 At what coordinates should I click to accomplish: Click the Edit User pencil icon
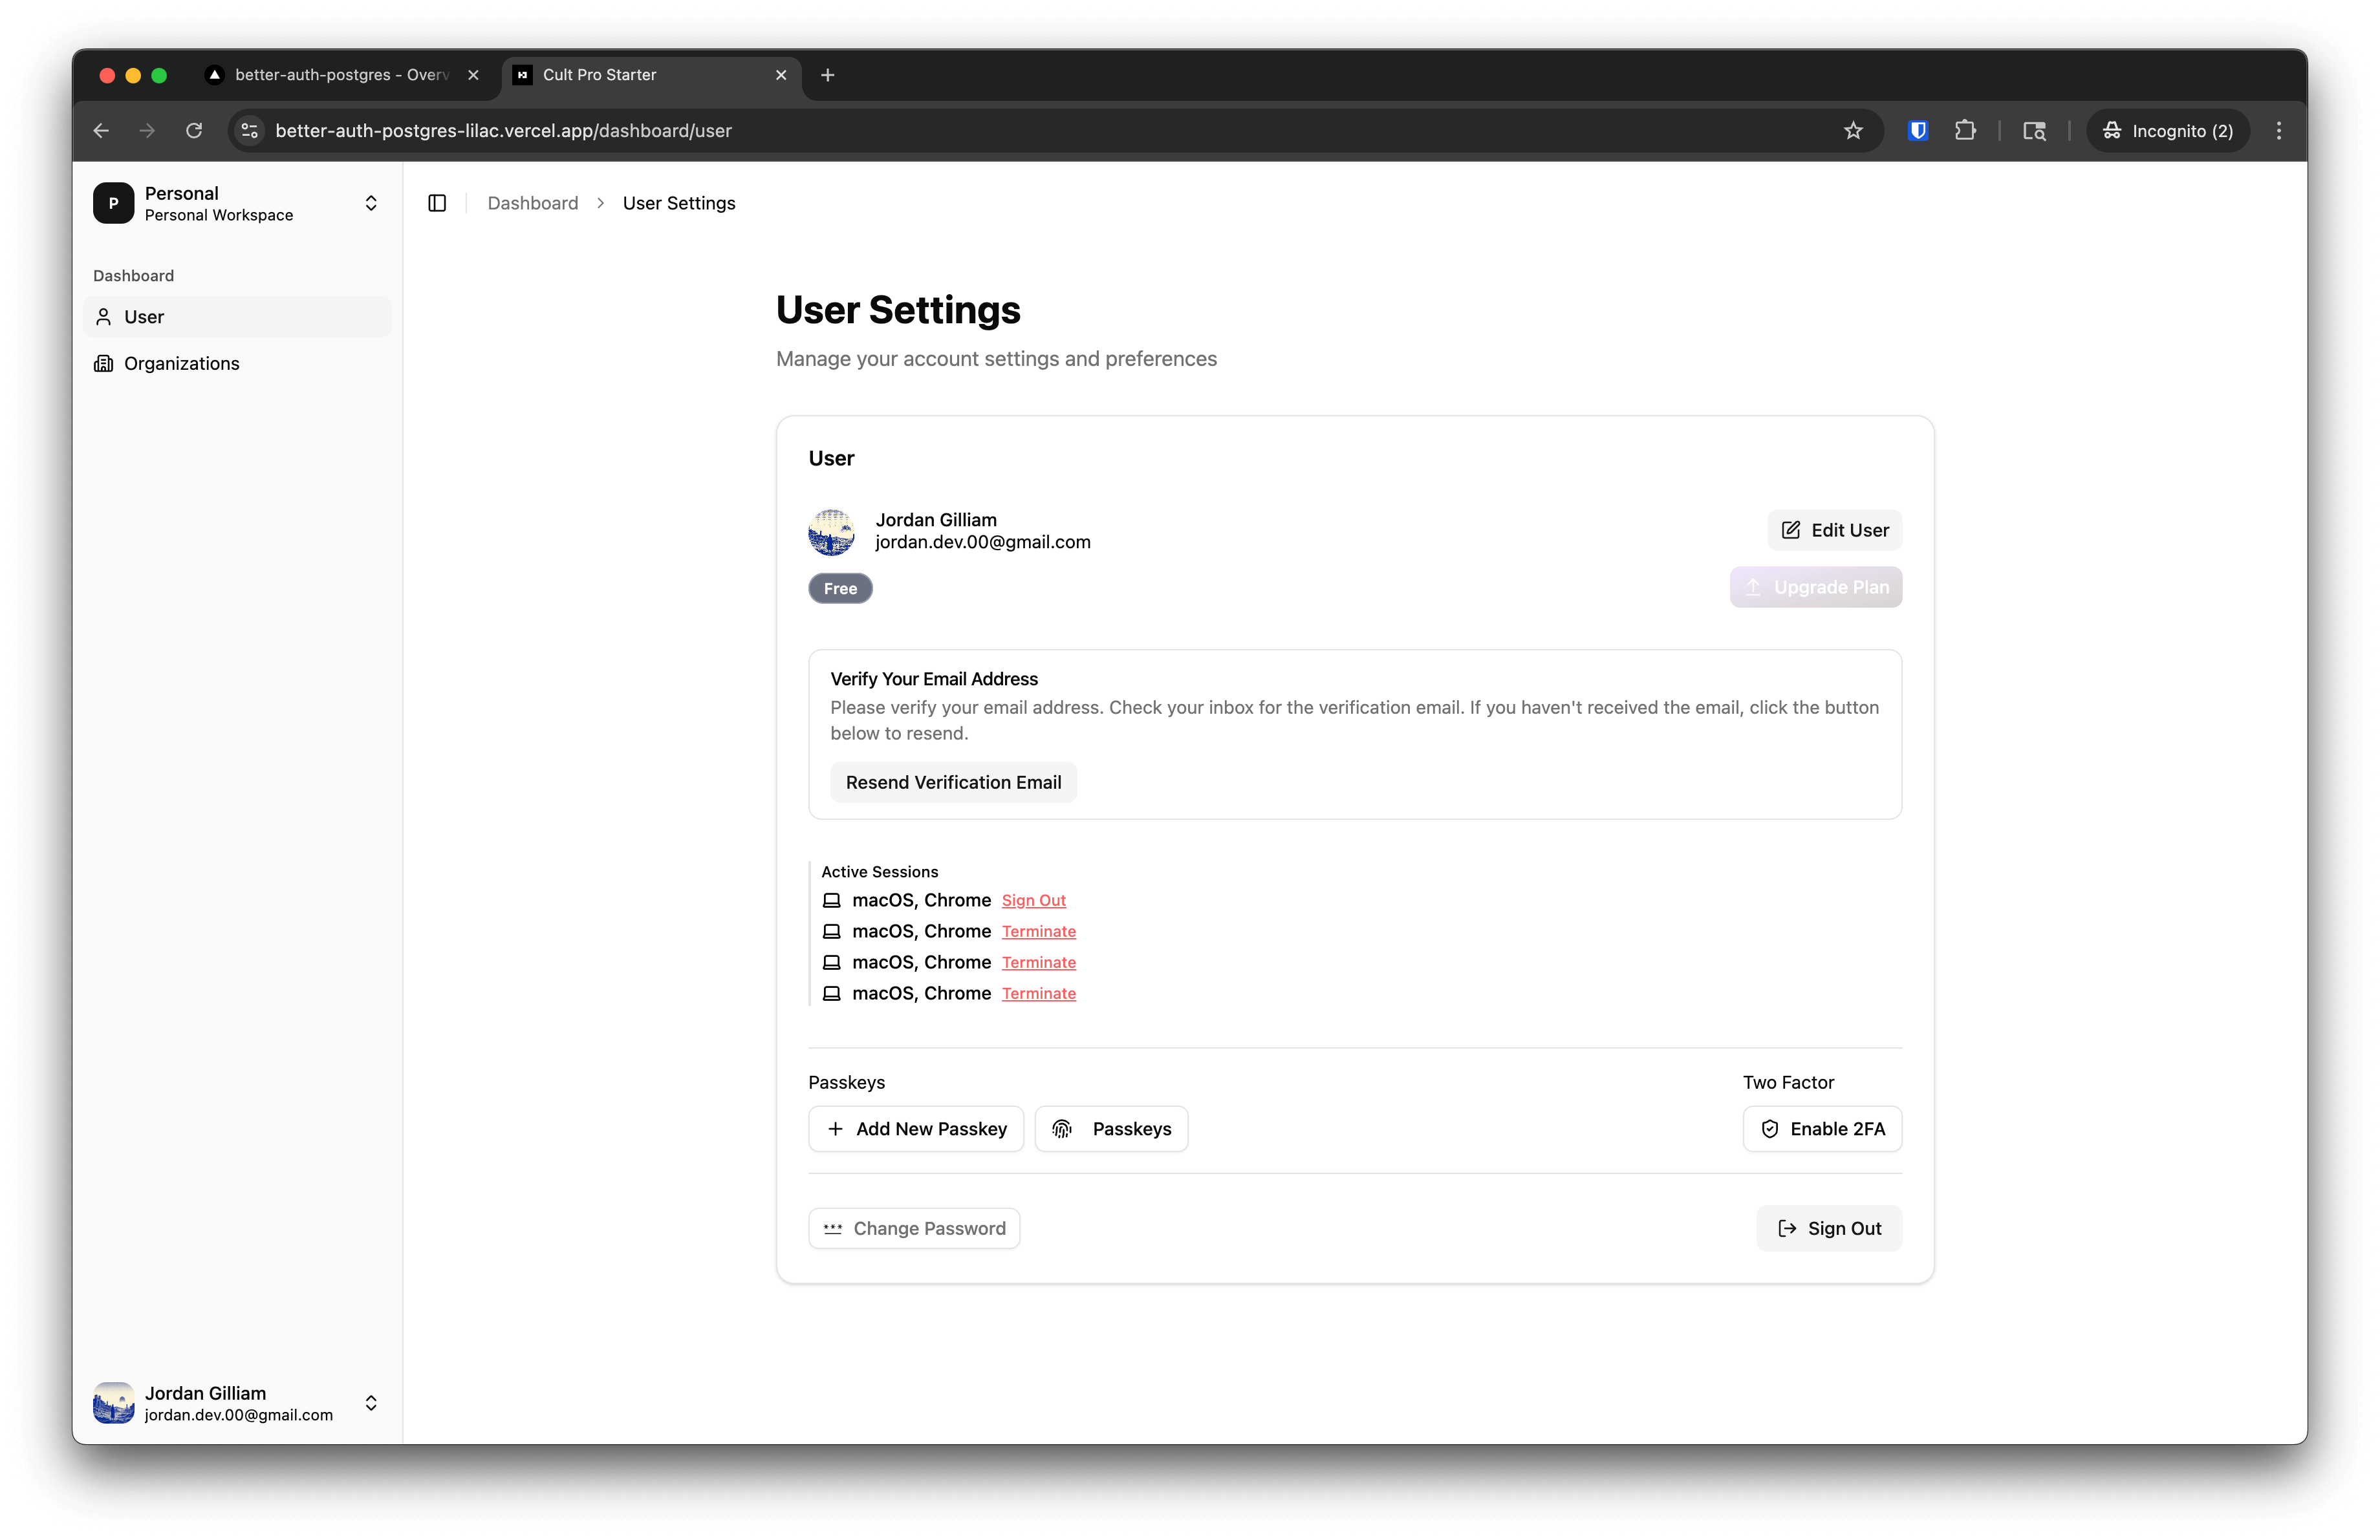tap(1790, 529)
